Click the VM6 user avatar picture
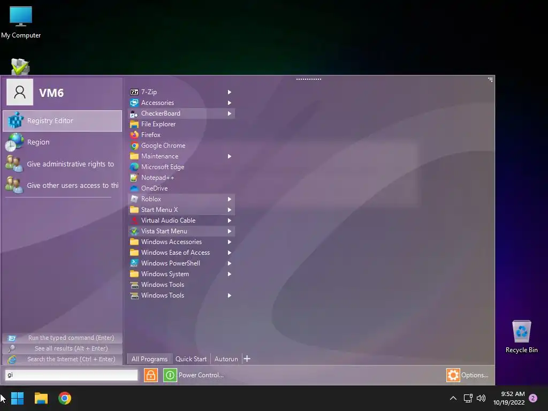548x411 pixels. tap(20, 92)
